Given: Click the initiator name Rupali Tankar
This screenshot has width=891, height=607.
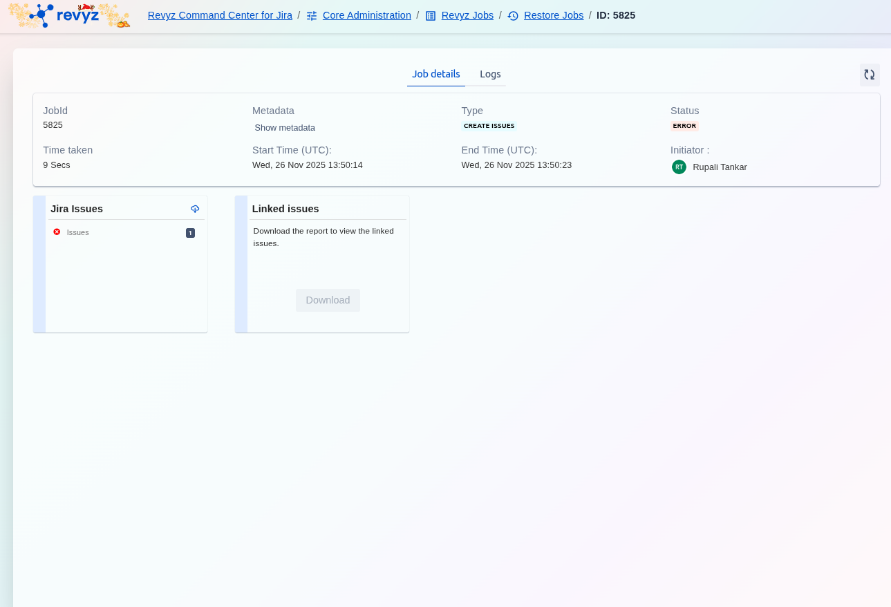Looking at the screenshot, I should 720,167.
